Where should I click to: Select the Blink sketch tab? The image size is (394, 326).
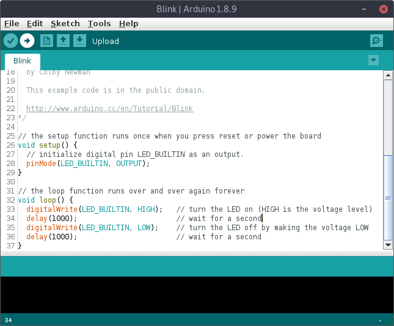(x=23, y=62)
